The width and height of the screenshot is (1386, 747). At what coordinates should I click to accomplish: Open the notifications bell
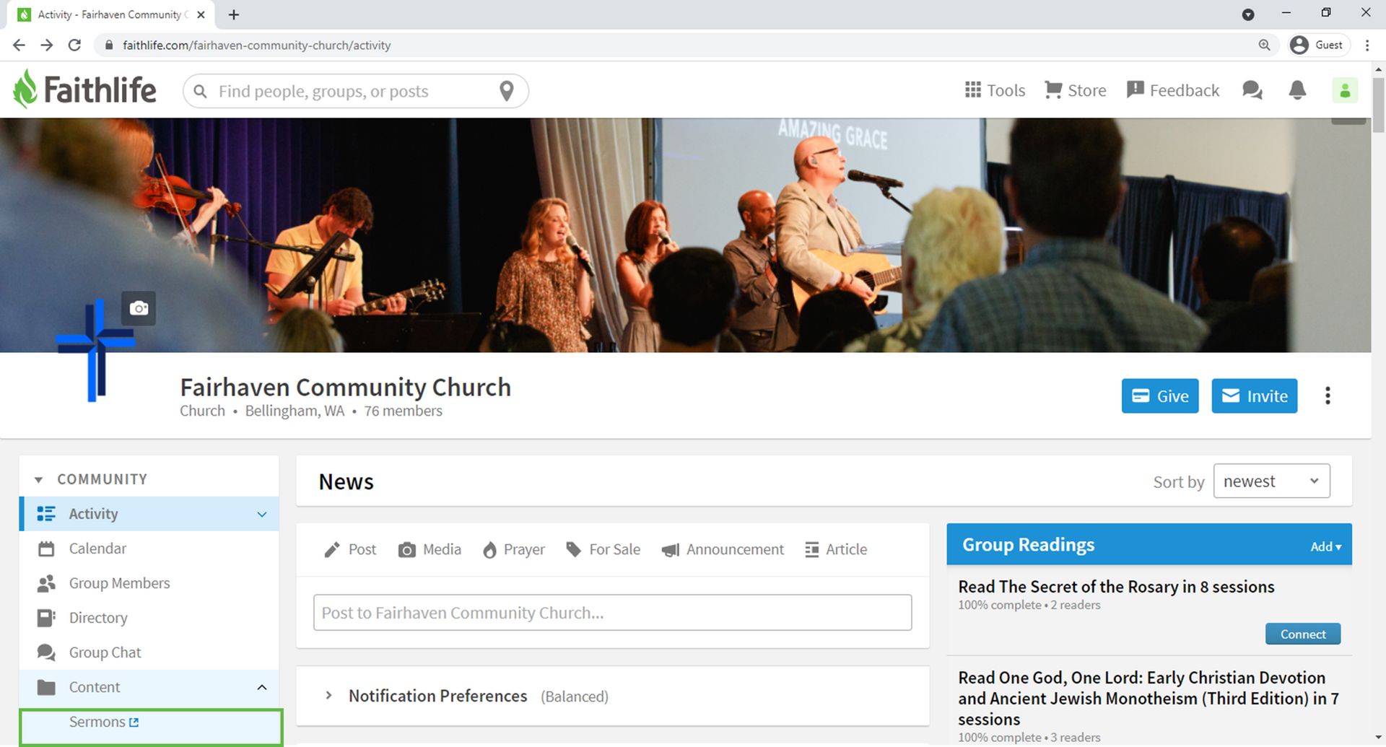tap(1297, 90)
